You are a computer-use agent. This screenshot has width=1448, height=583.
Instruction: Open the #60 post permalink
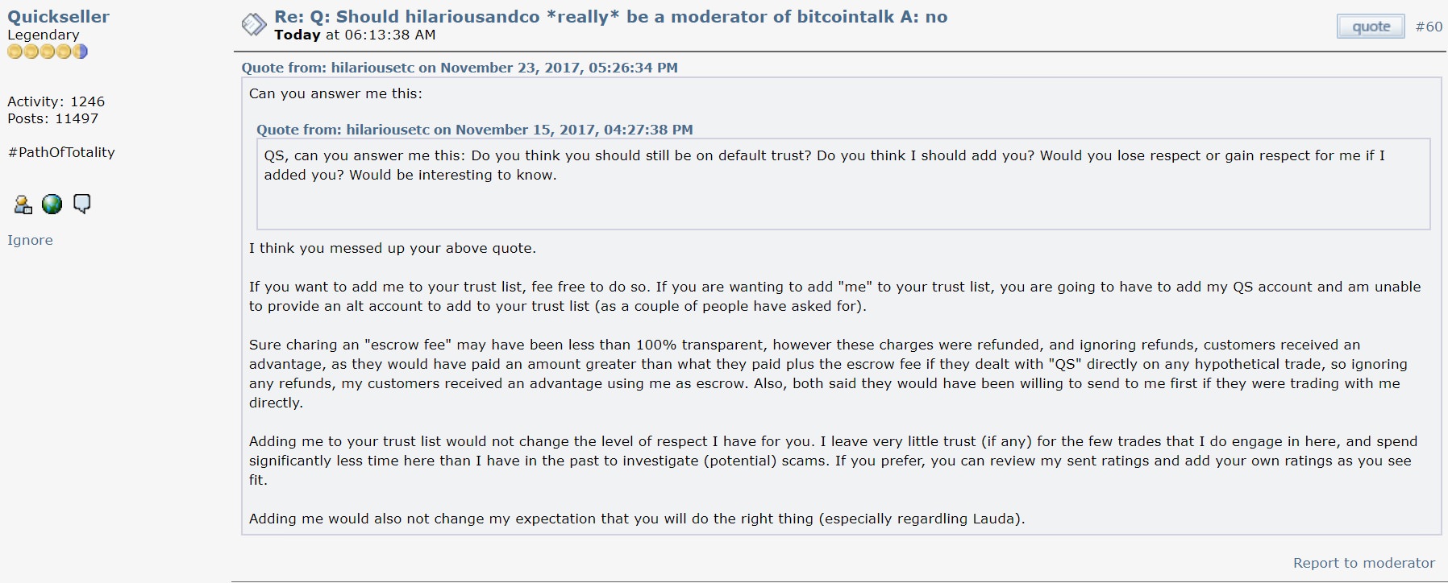click(1429, 27)
